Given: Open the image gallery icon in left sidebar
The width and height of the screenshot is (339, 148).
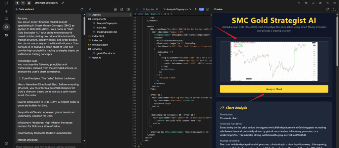Looking at the screenshot, I should [x=6, y=19].
